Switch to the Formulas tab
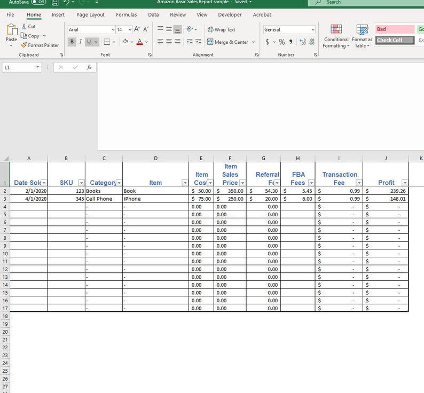 126,14
